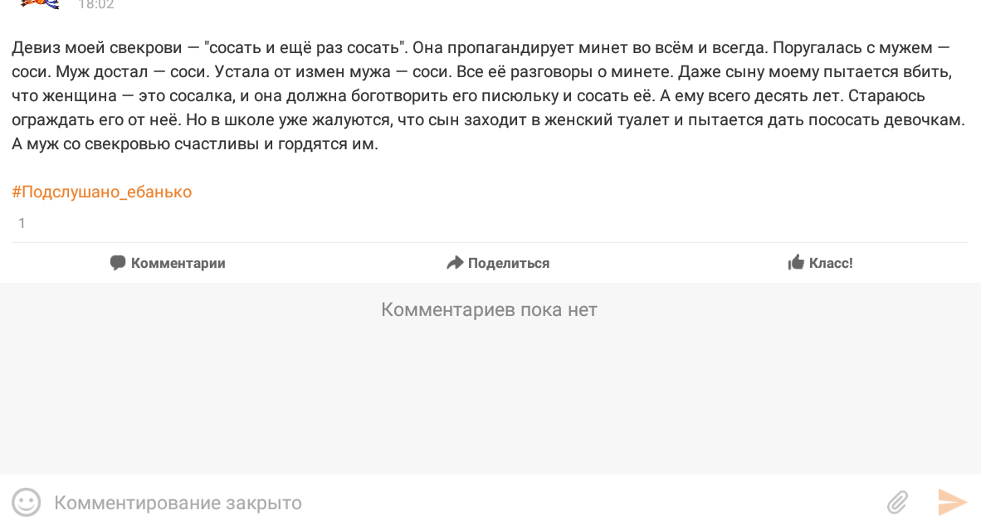The width and height of the screenshot is (981, 530).
Task: Click the orange paper-plane send icon
Action: [x=952, y=503]
